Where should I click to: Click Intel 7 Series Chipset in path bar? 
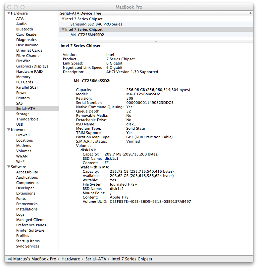click(x=132, y=259)
